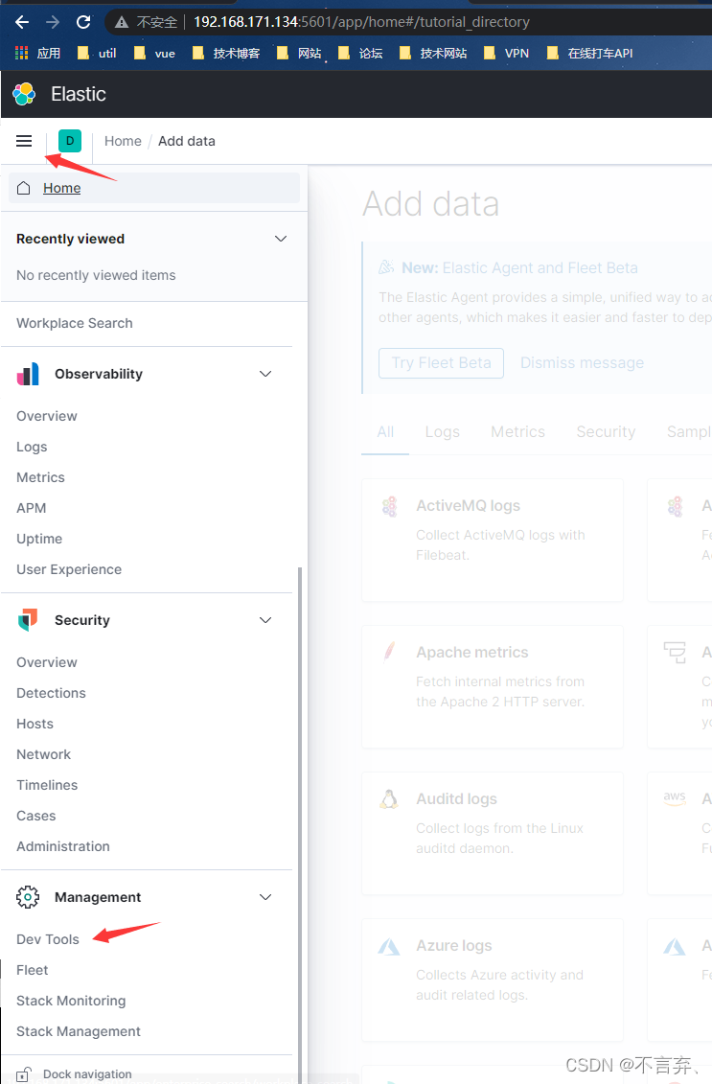The height and width of the screenshot is (1084, 712).
Task: Open Cases
Action: tap(36, 816)
